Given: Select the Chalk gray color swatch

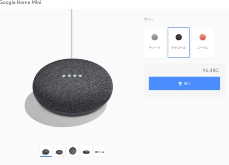Looking at the screenshot, I should [x=155, y=37].
